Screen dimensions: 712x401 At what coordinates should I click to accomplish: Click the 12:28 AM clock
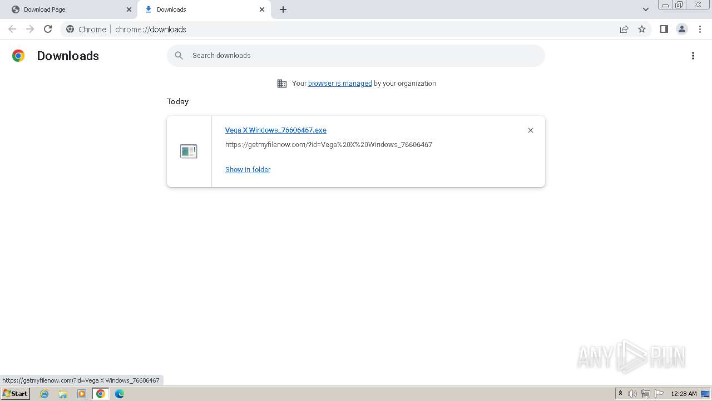coord(684,394)
